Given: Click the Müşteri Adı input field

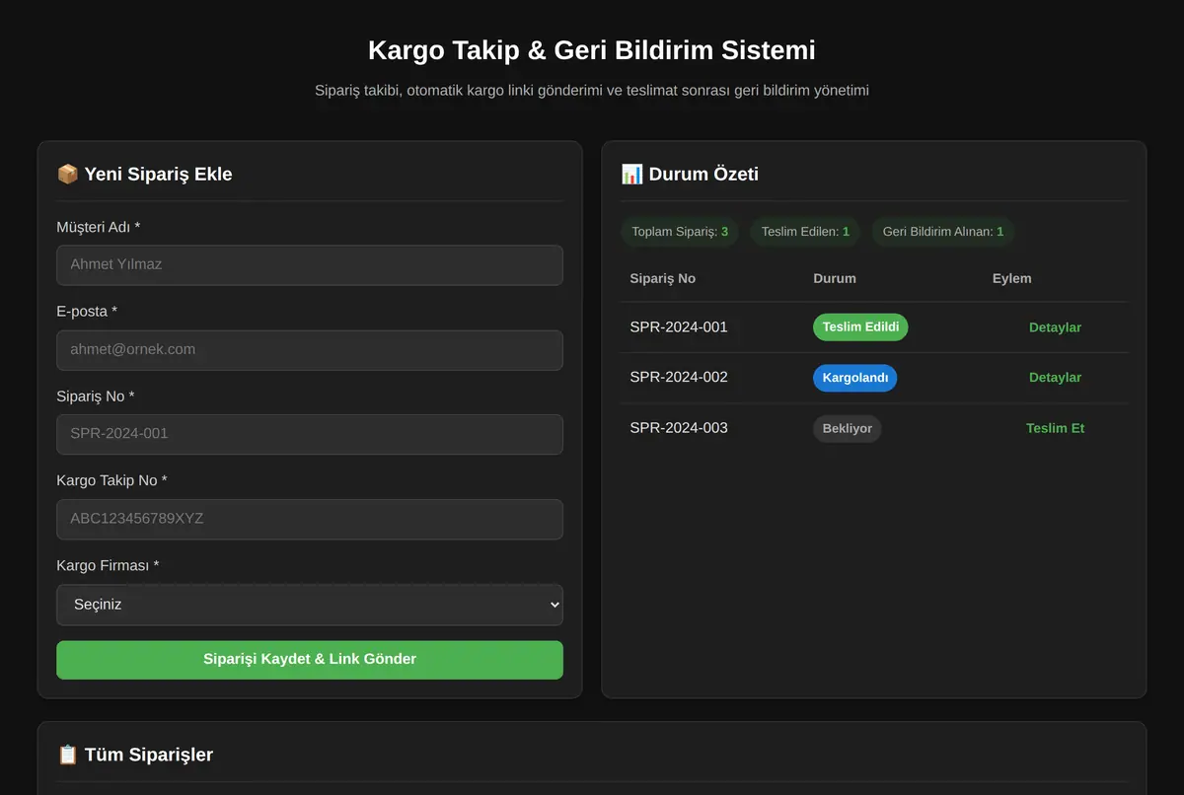Looking at the screenshot, I should [x=310, y=265].
